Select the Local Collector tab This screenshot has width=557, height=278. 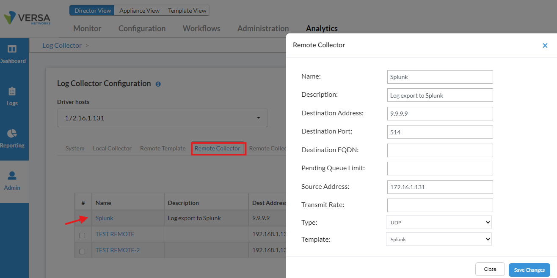pyautogui.click(x=112, y=148)
